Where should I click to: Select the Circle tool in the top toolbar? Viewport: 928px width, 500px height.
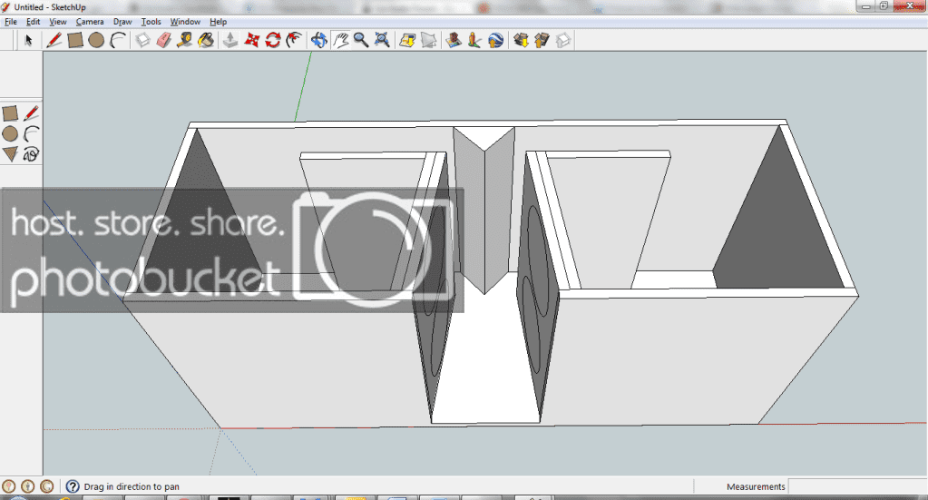[x=96, y=40]
